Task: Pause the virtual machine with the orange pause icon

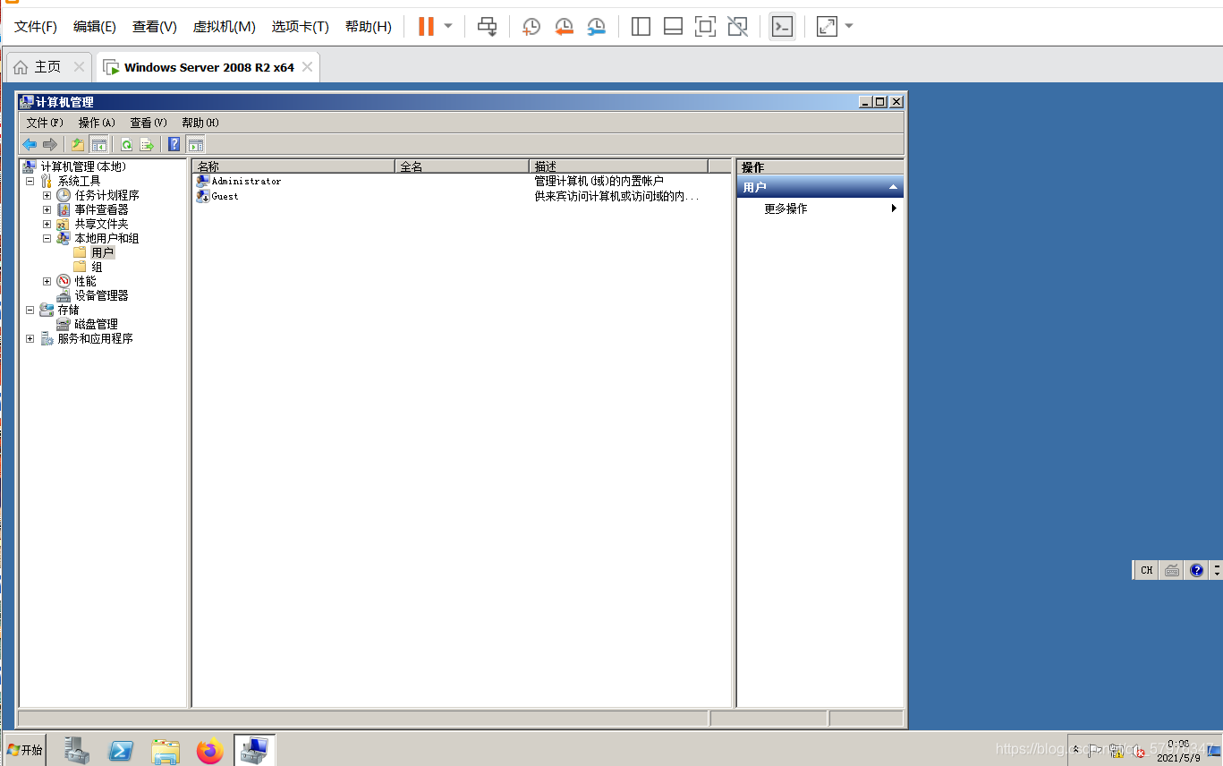Action: pyautogui.click(x=426, y=27)
